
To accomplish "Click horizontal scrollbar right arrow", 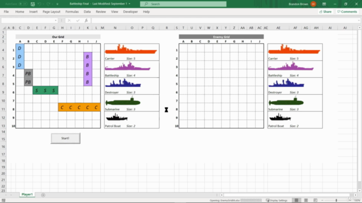I will [355, 195].
